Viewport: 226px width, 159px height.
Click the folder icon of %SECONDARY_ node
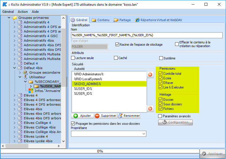pyautogui.click(x=31, y=82)
